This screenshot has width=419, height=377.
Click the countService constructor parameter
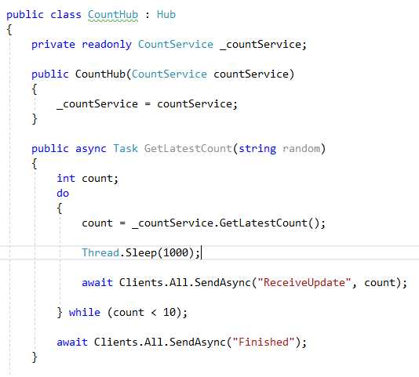point(251,74)
